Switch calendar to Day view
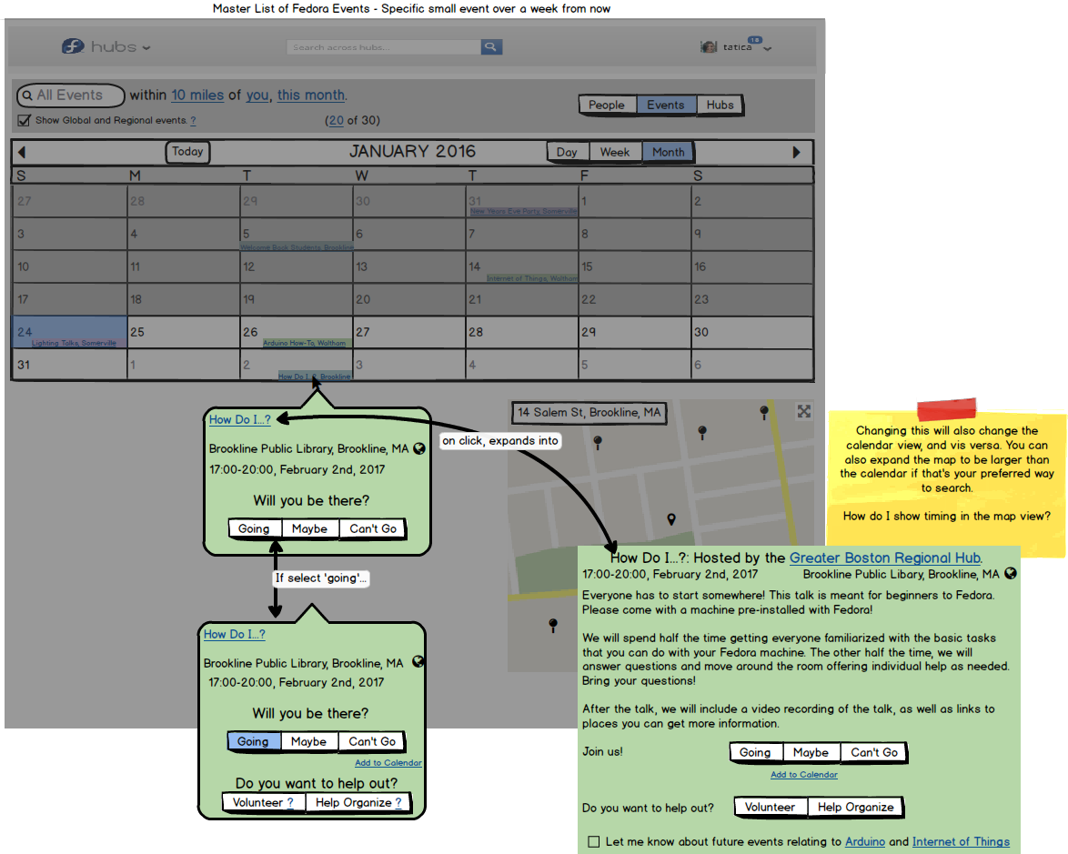 568,152
